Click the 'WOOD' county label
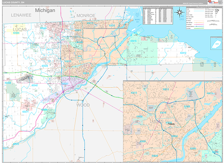Image resolution: width=224 pixels, height=163 pixels. 83,105
